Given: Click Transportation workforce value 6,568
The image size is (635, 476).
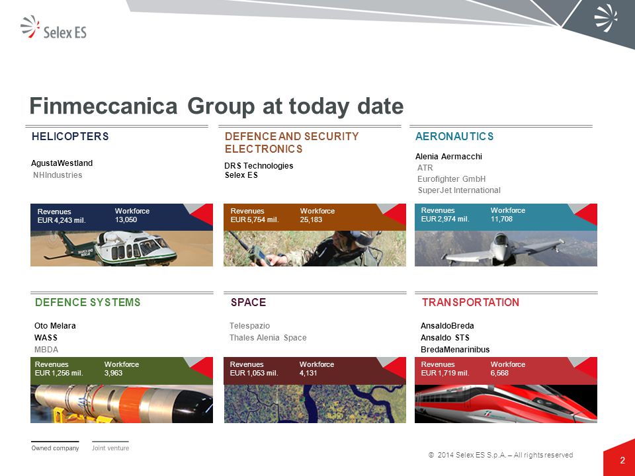Looking at the screenshot, I should (x=499, y=373).
